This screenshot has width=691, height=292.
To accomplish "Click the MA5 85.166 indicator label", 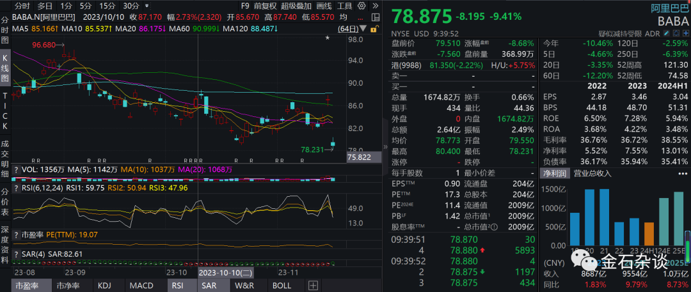I will [x=36, y=29].
